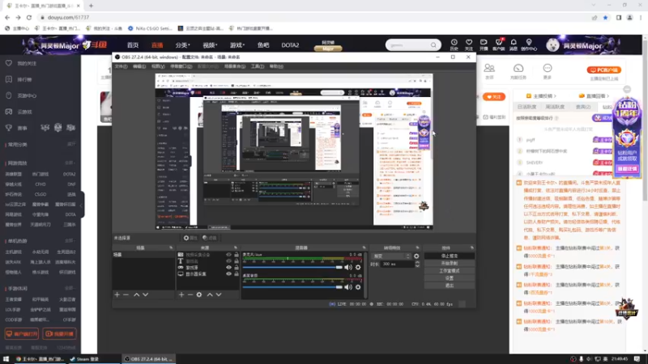This screenshot has width=648, height=364.
Task: Toggle lock on 视频采集设备 source
Action: pos(237,255)
